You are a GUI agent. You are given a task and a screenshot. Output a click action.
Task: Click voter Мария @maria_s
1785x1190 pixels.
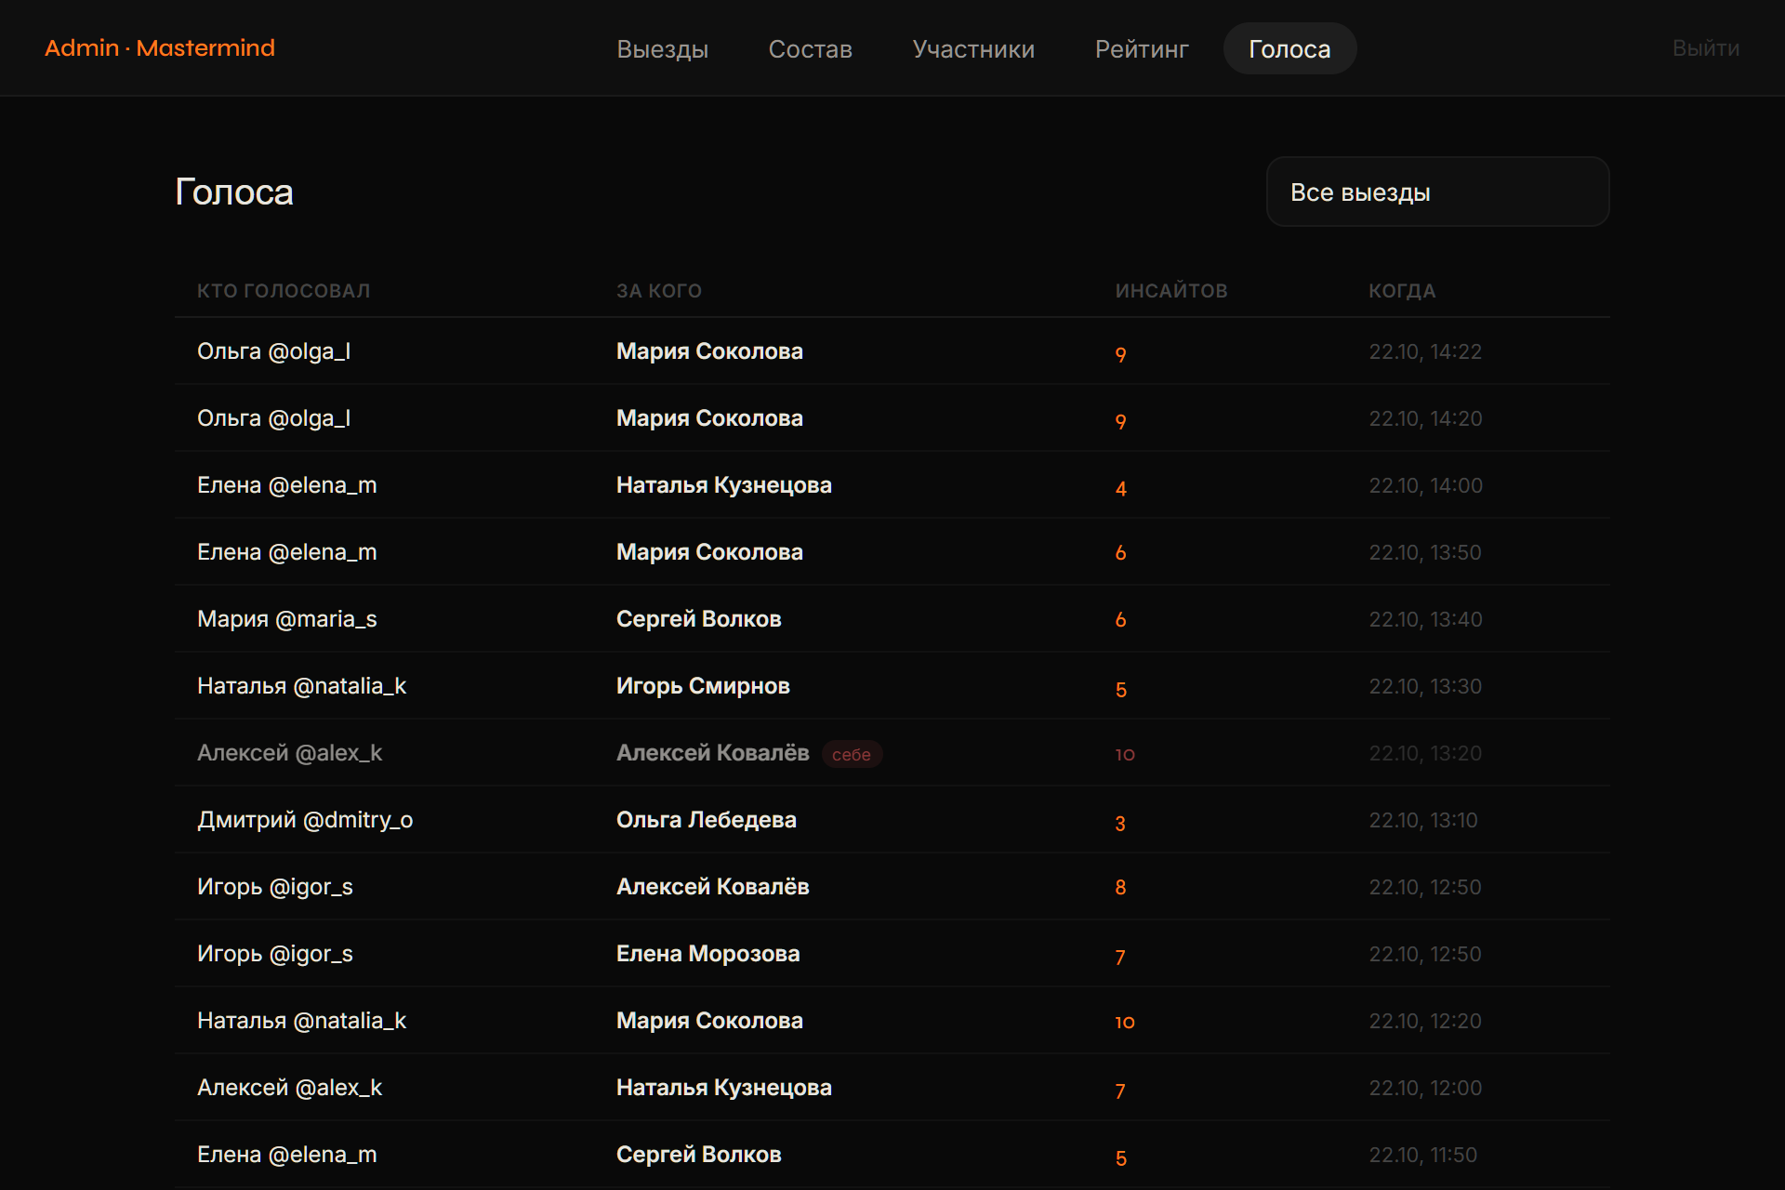coord(287,618)
